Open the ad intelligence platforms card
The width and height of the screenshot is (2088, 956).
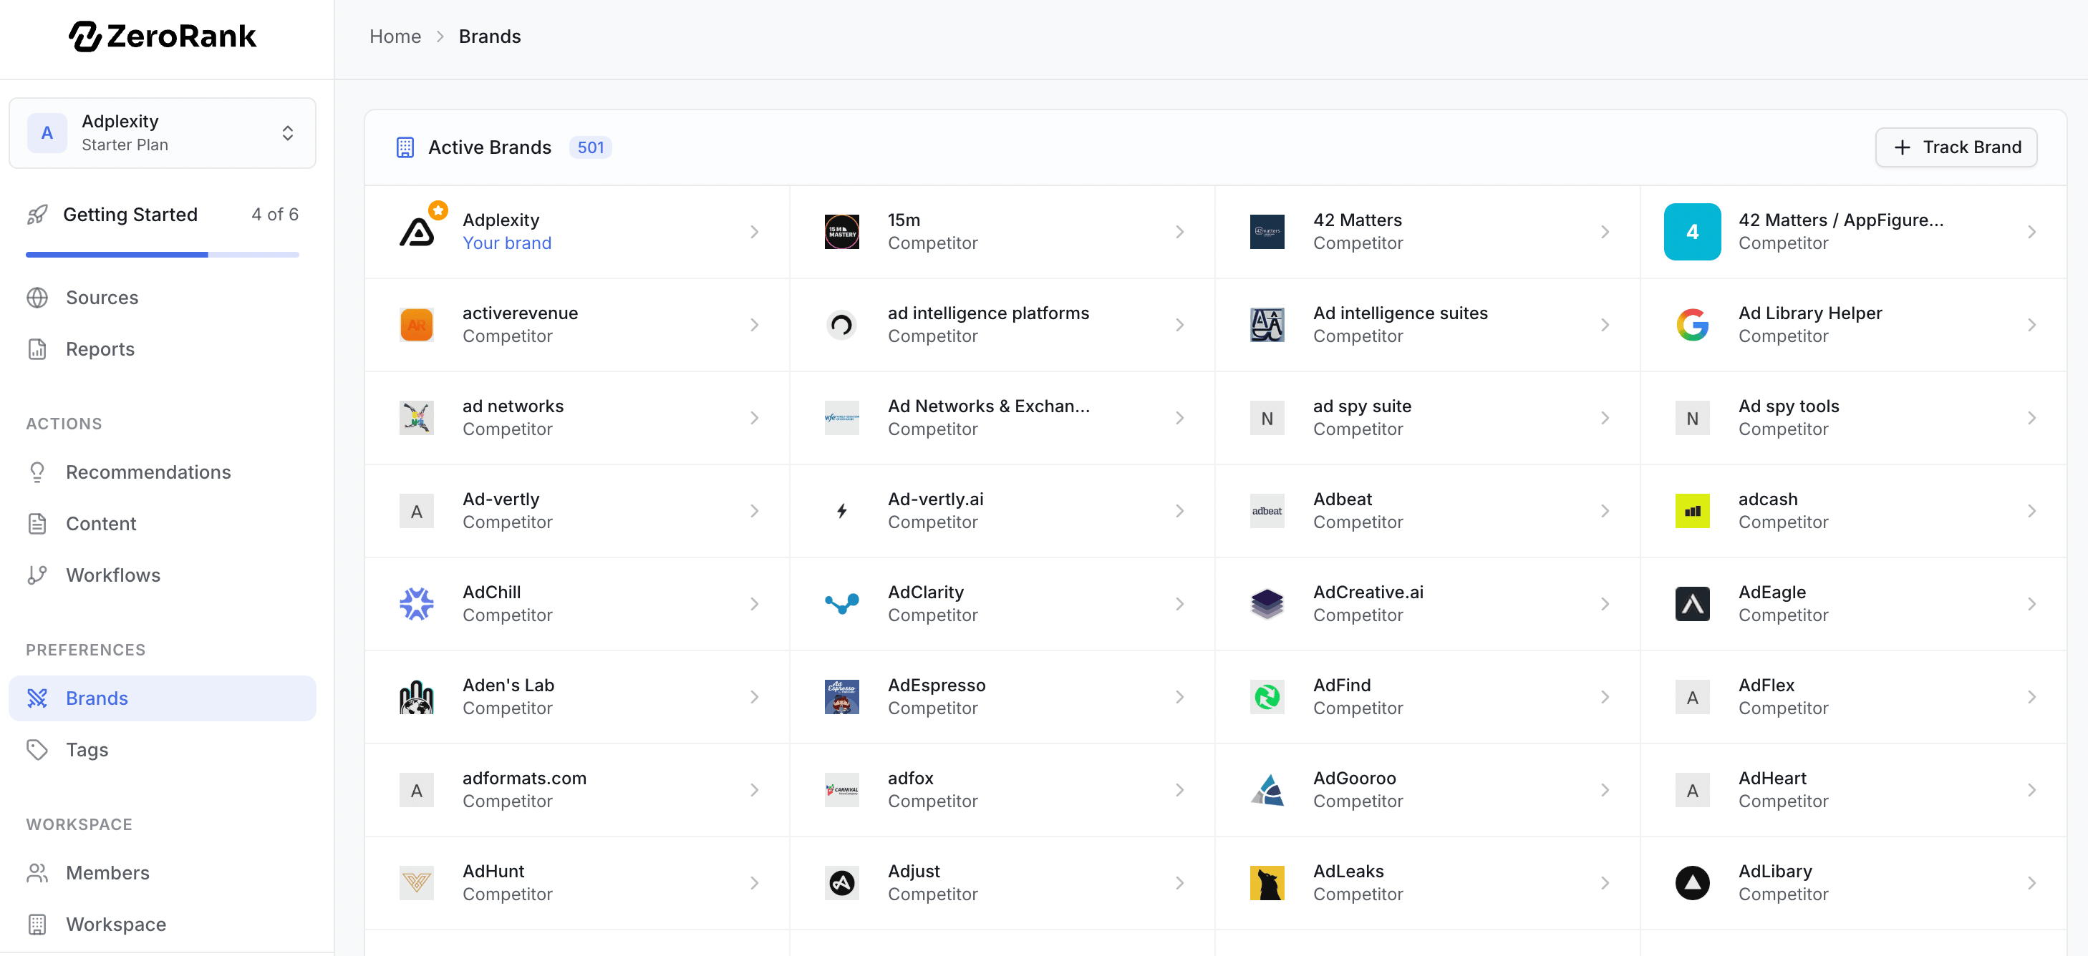tap(1002, 325)
